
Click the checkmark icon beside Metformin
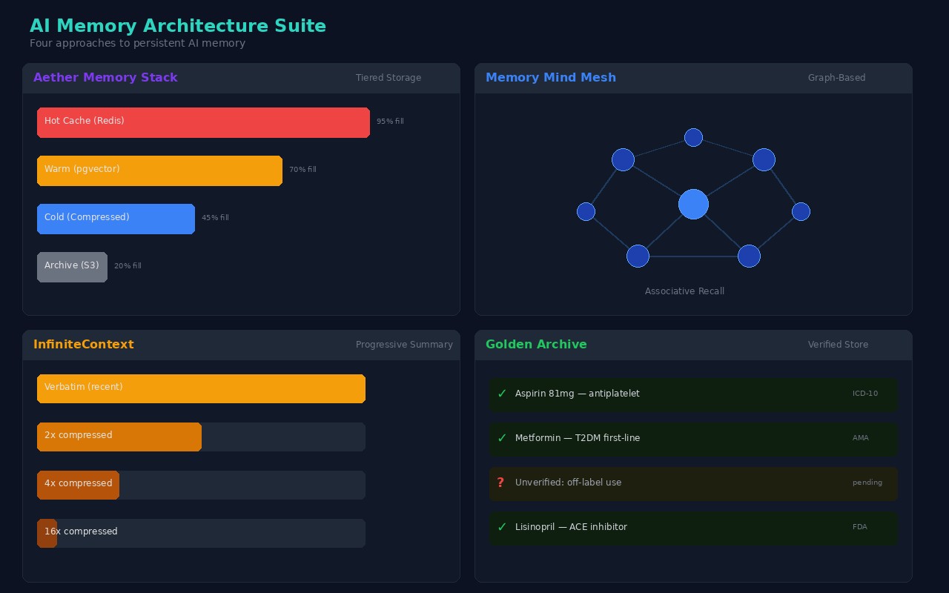[502, 438]
